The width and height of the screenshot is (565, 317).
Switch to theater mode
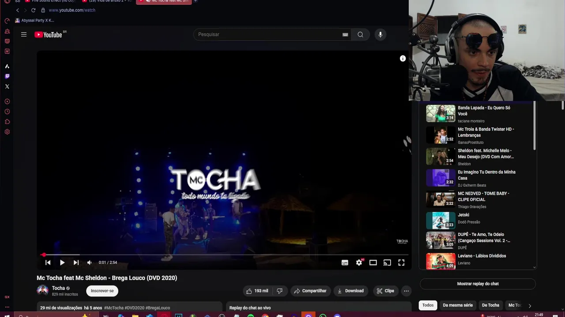coord(373,262)
